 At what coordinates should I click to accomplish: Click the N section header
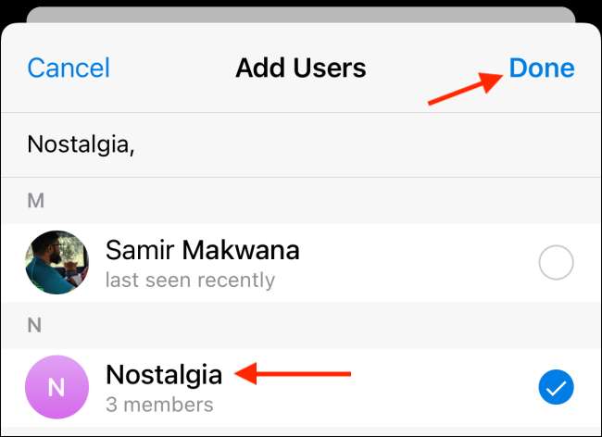click(x=35, y=325)
